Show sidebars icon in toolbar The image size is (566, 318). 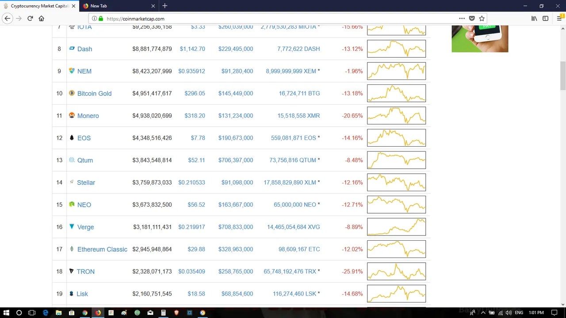coord(546,19)
